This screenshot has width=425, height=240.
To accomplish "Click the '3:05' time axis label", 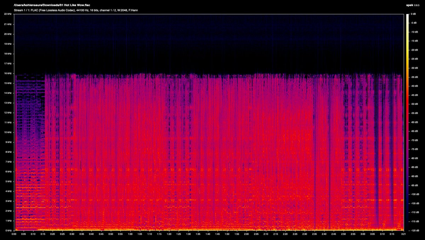I will (373, 234).
